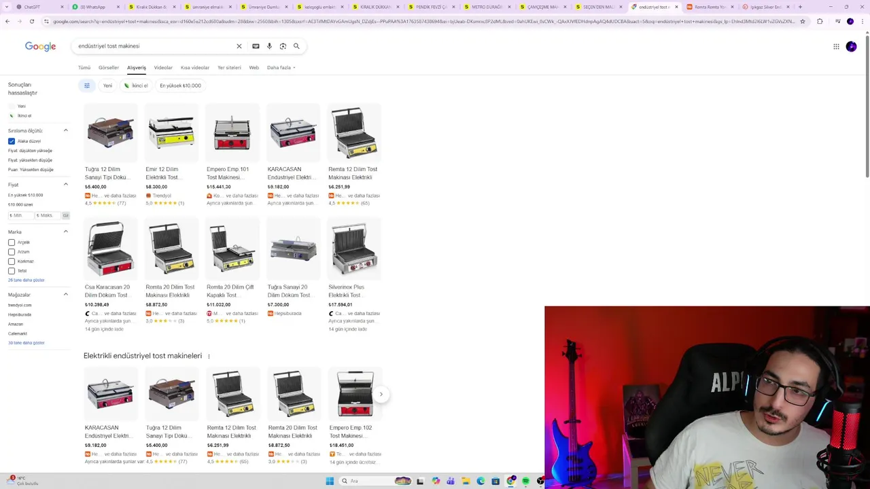Open Microsoft Edge from the taskbar

[x=481, y=481]
